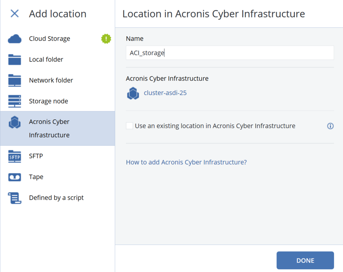The image size is (343, 272).
Task: Select the Tape cassette icon
Action: (x=15, y=177)
